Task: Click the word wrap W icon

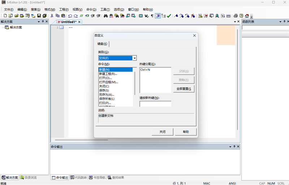Action: tap(147, 16)
